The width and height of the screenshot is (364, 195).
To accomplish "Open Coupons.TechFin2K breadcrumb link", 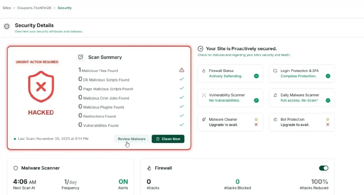I will pos(34,8).
